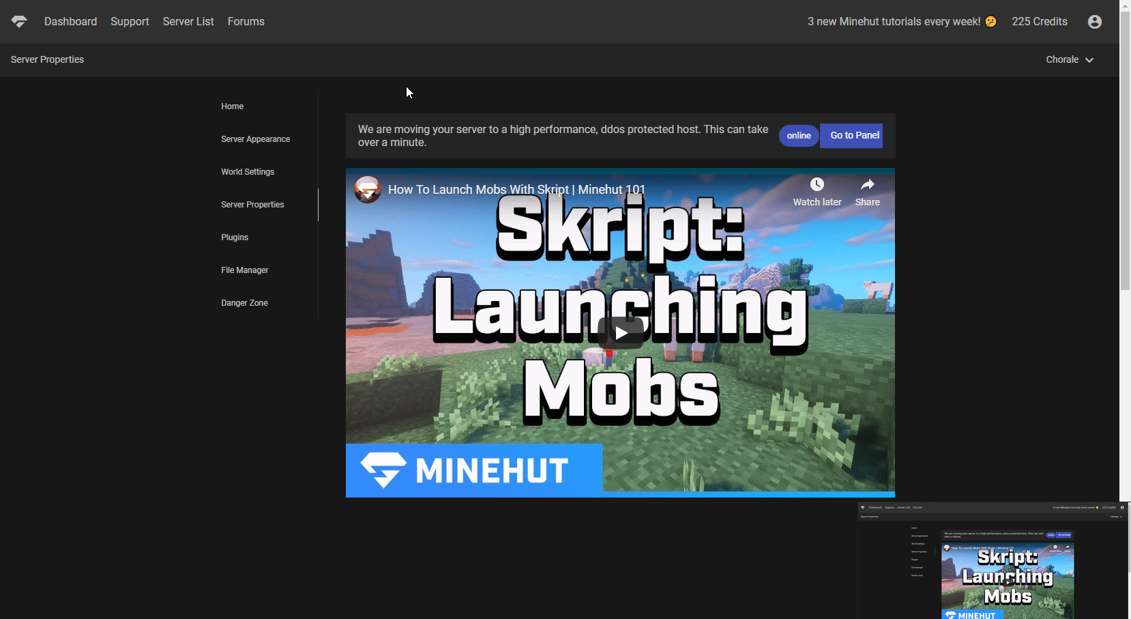Image resolution: width=1131 pixels, height=619 pixels.
Task: Open the Dashboard nav item
Action: (70, 22)
